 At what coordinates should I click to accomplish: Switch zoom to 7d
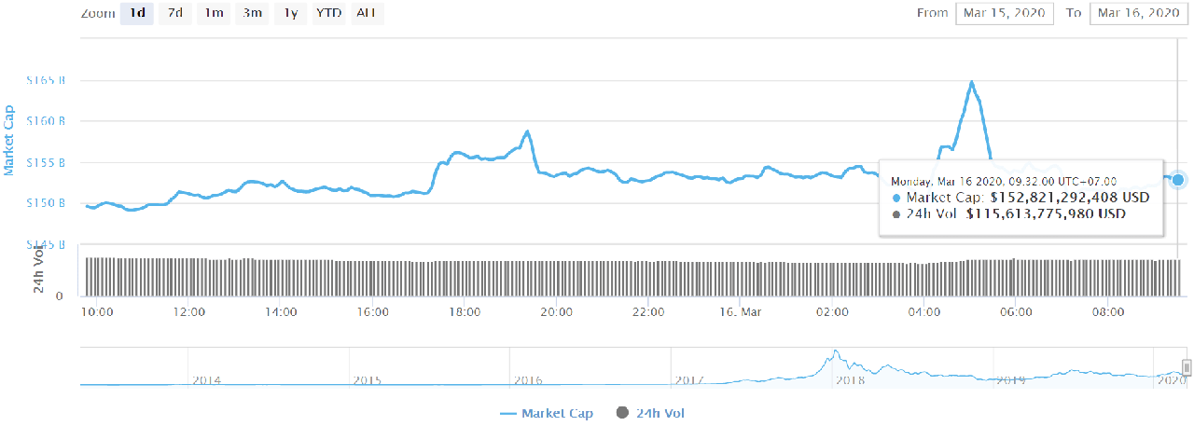tap(174, 13)
